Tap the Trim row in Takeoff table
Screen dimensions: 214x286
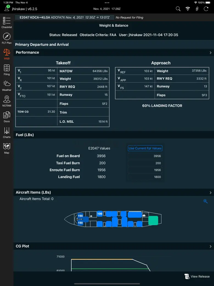(83, 112)
